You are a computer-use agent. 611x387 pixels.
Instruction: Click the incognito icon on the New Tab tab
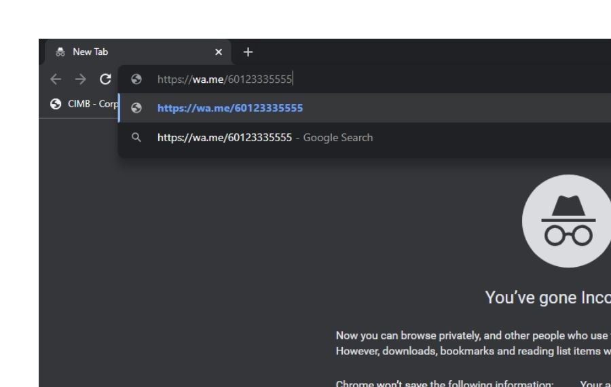[x=60, y=52]
